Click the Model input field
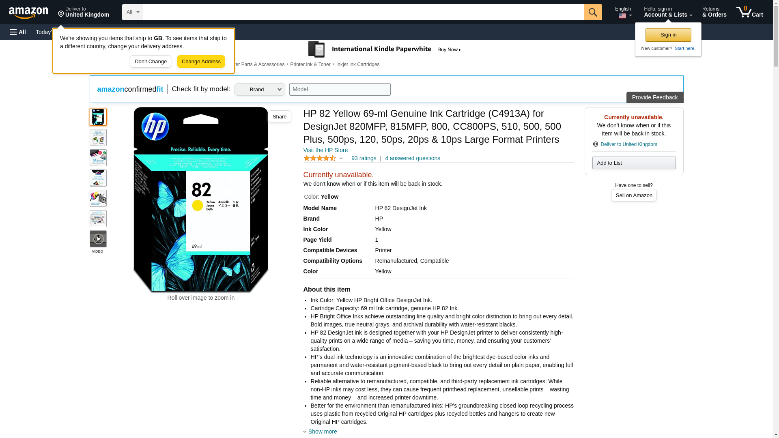779x438 pixels. 340,90
